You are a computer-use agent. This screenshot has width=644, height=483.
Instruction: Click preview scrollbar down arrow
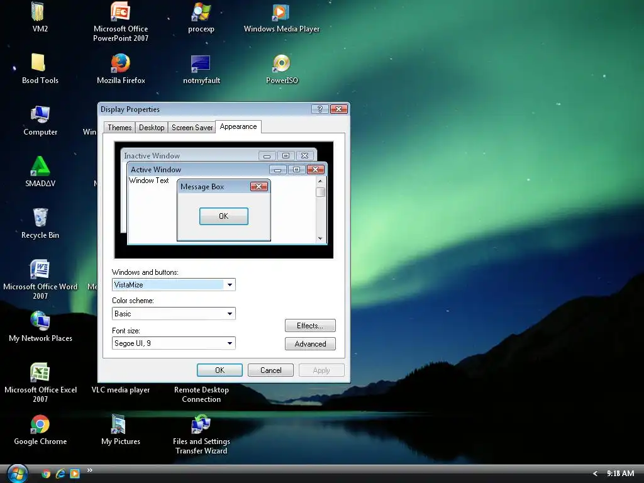[x=320, y=238]
